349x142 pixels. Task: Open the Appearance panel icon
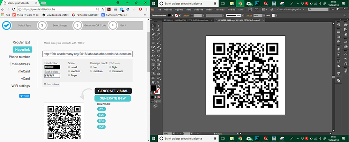(339, 49)
